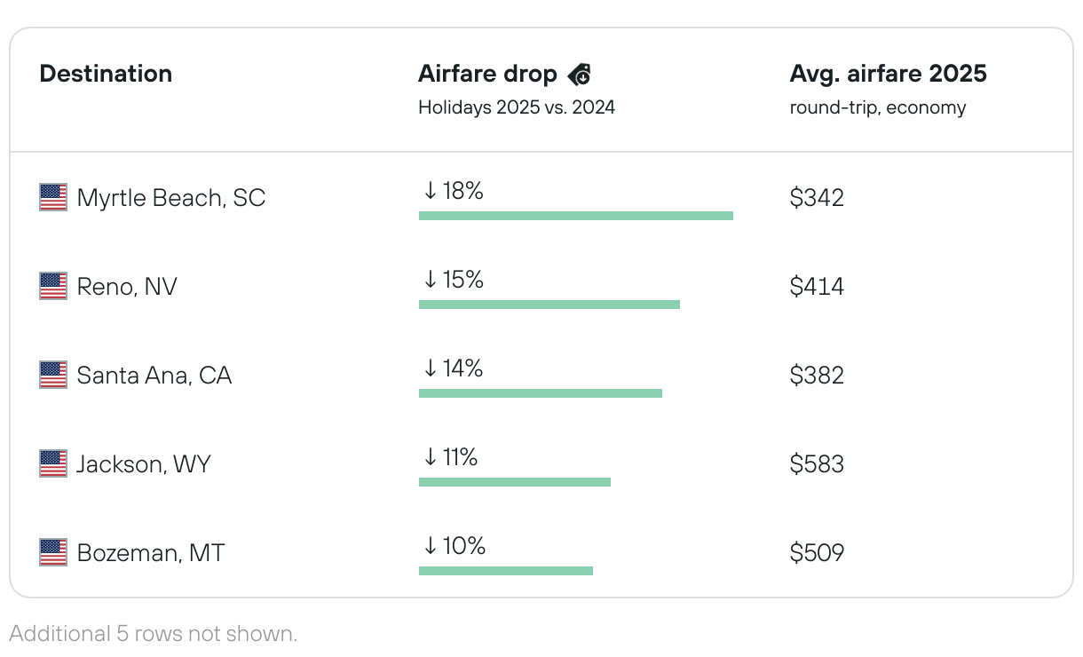
Task: Click the flag icon next to Jackson, WY
Action: 53,463
